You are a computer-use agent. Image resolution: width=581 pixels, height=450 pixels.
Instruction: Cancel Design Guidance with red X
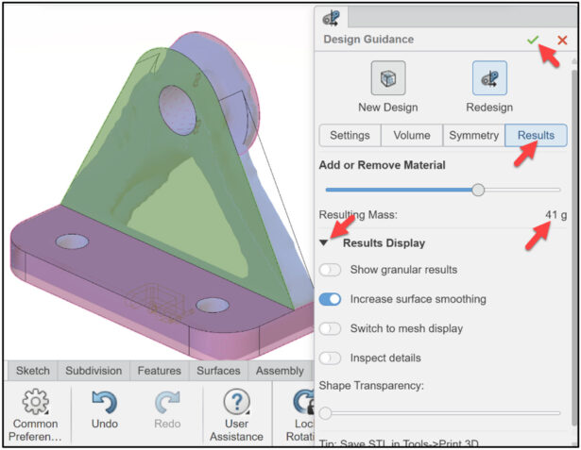click(562, 40)
